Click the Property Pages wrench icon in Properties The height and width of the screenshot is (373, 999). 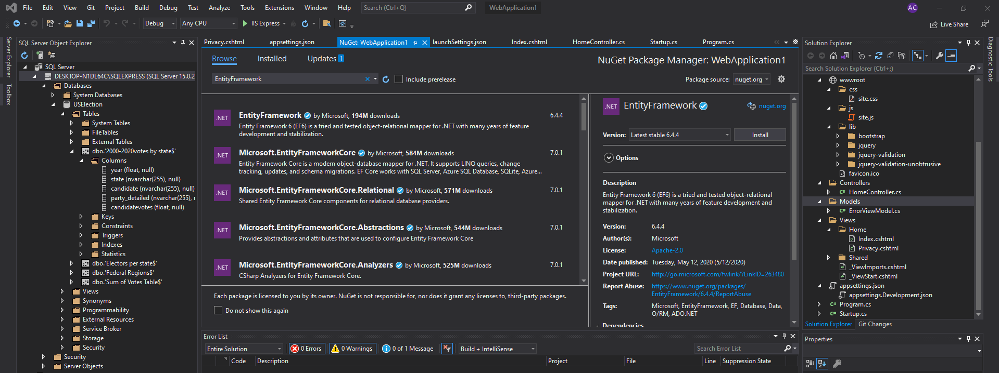pyautogui.click(x=837, y=364)
